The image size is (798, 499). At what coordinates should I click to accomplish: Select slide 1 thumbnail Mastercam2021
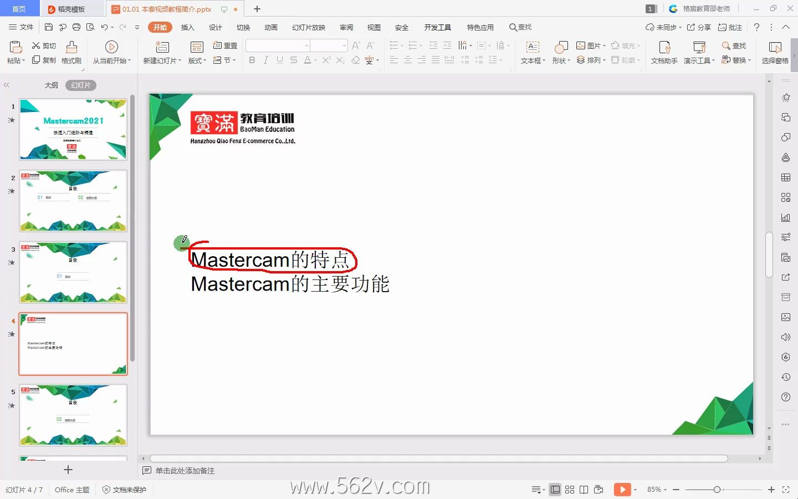pos(73,130)
